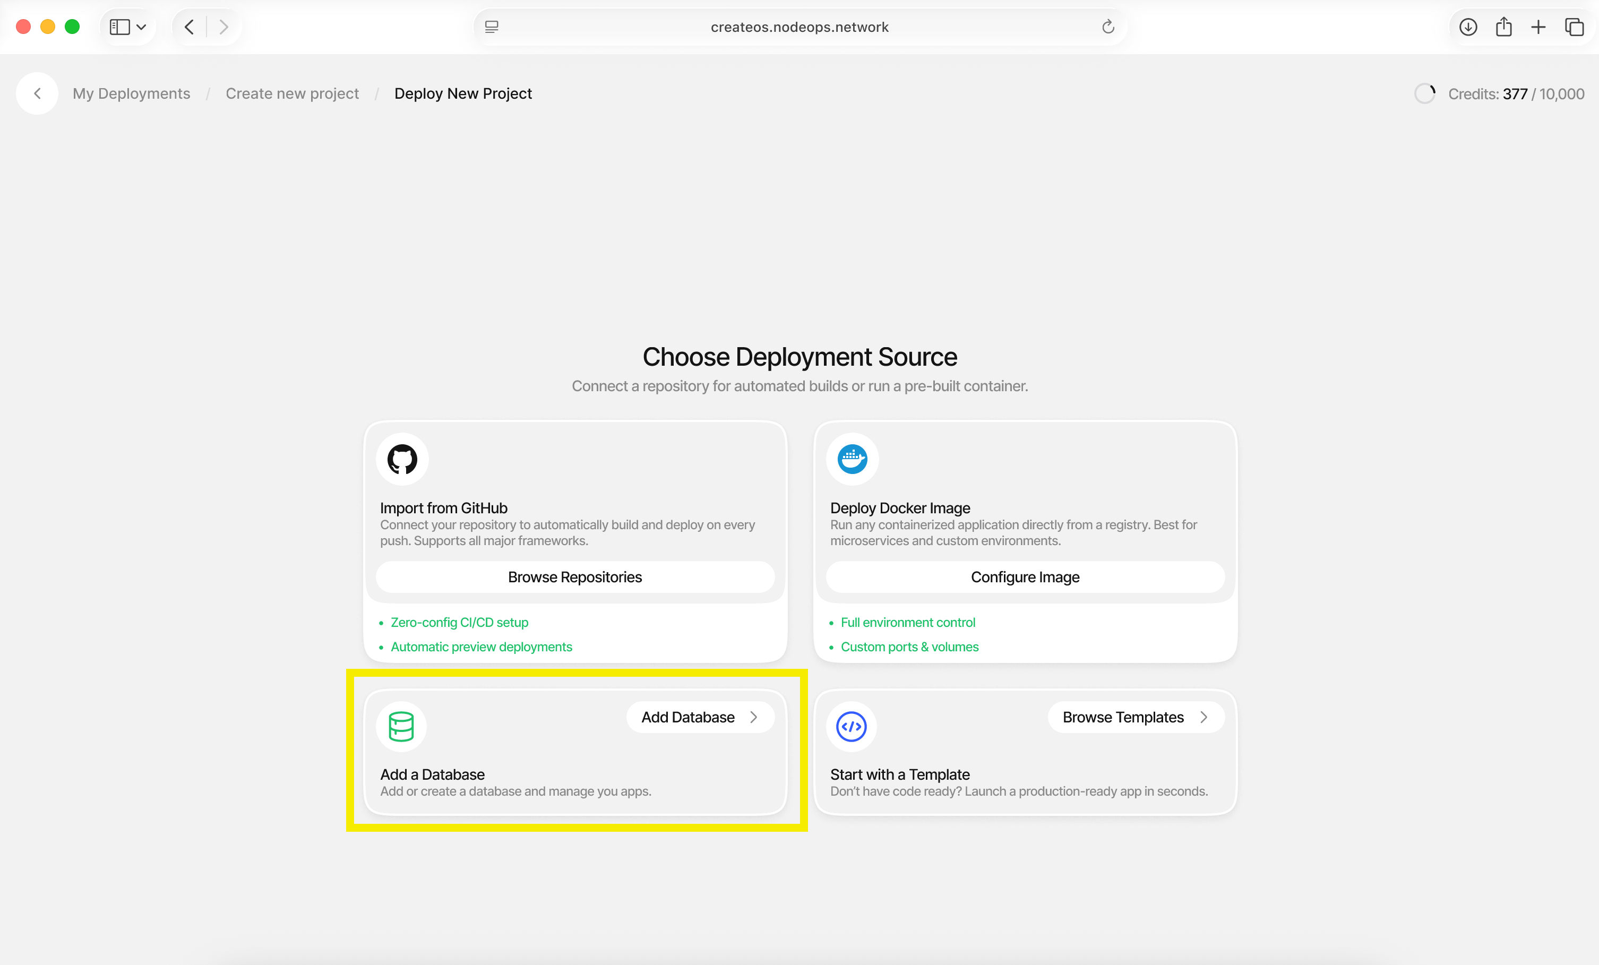Screen dimensions: 1599x965
Task: Click the circular back arrow in breadcrumb bar
Action: (37, 93)
